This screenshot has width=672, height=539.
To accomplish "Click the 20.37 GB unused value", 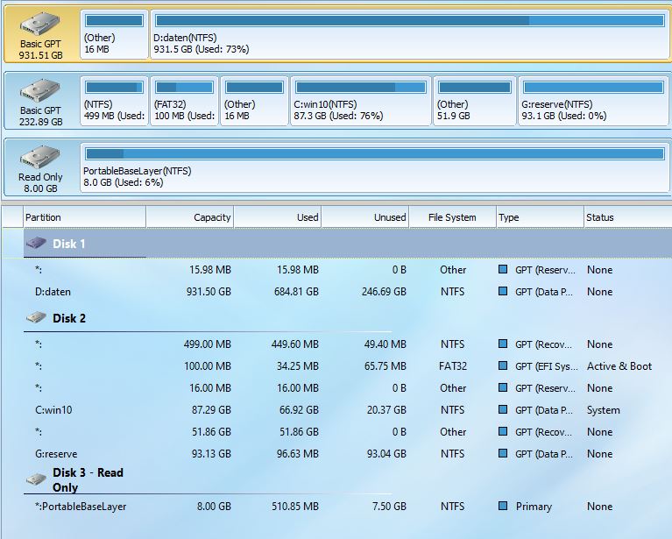I will (x=386, y=410).
